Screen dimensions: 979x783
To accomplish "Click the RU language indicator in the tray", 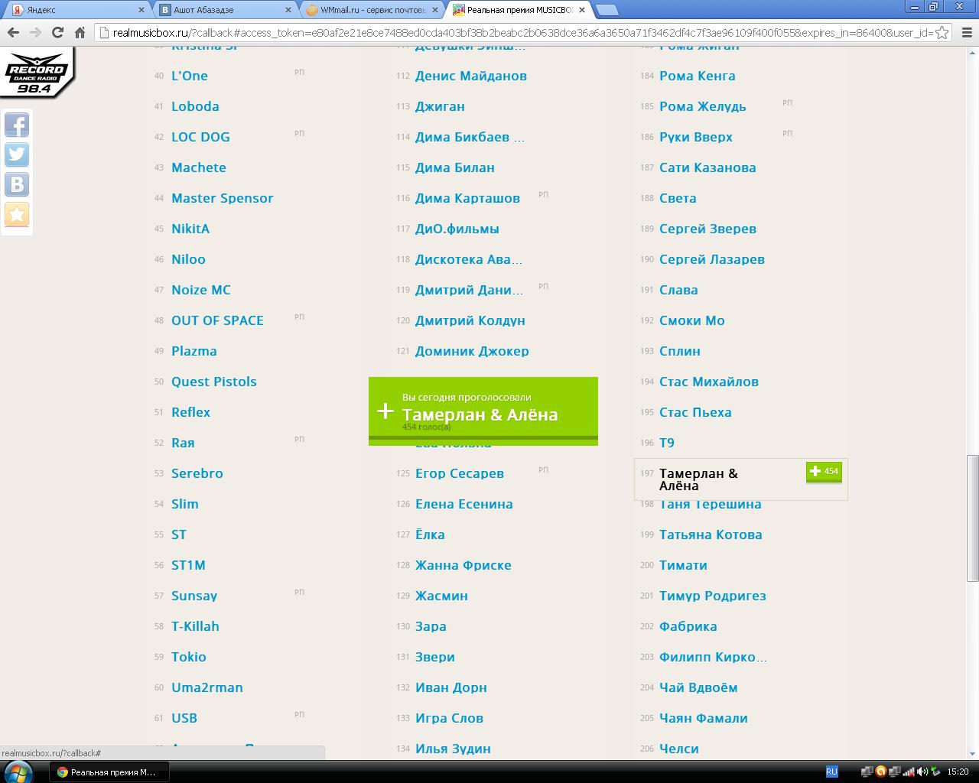I will [831, 772].
